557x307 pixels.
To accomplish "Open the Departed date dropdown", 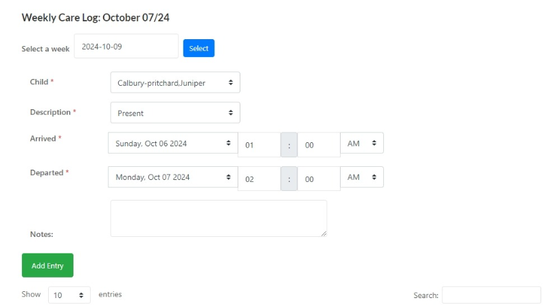I will point(172,177).
